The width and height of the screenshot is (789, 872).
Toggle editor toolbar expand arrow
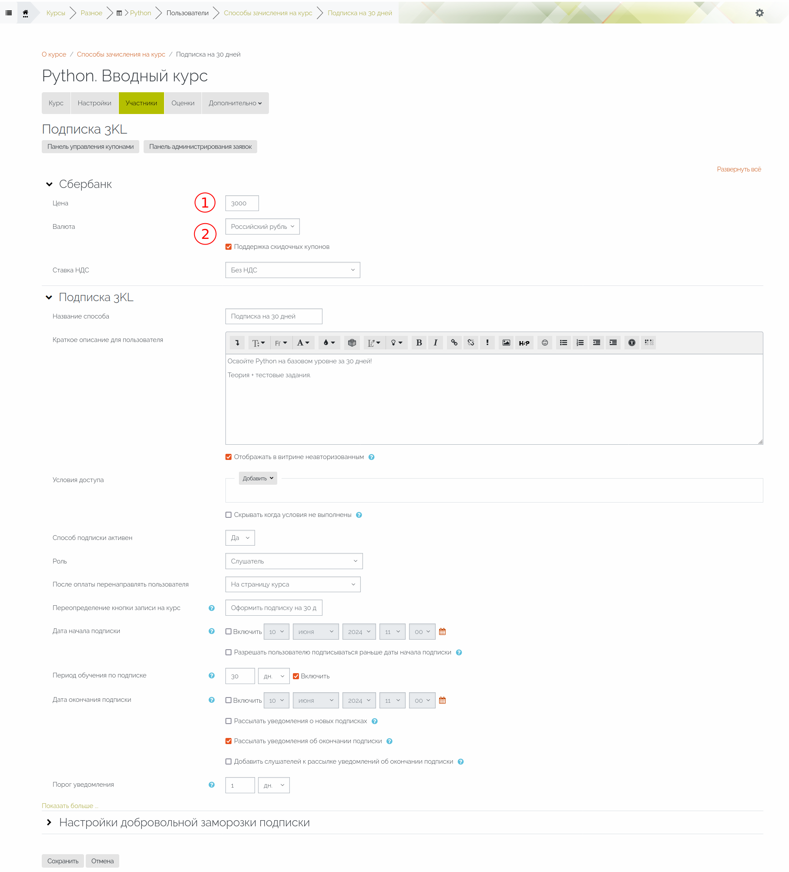(237, 343)
